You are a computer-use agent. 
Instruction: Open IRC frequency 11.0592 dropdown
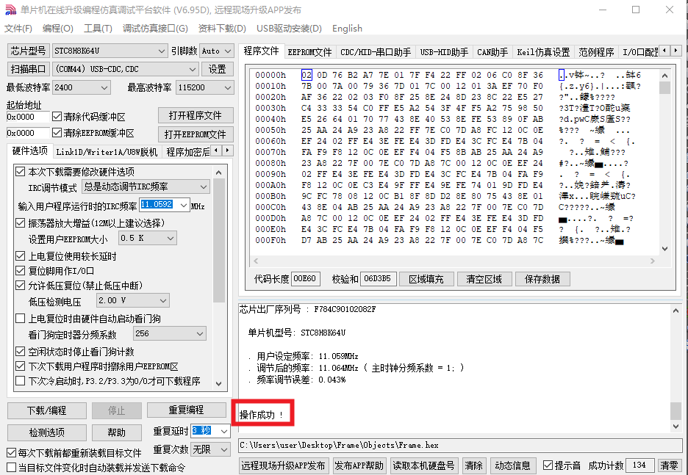(x=184, y=205)
